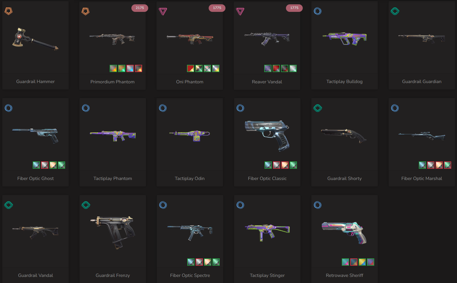Choose the purple first variant of Reaver Vandal
The image size is (457, 283).
(x=268, y=69)
